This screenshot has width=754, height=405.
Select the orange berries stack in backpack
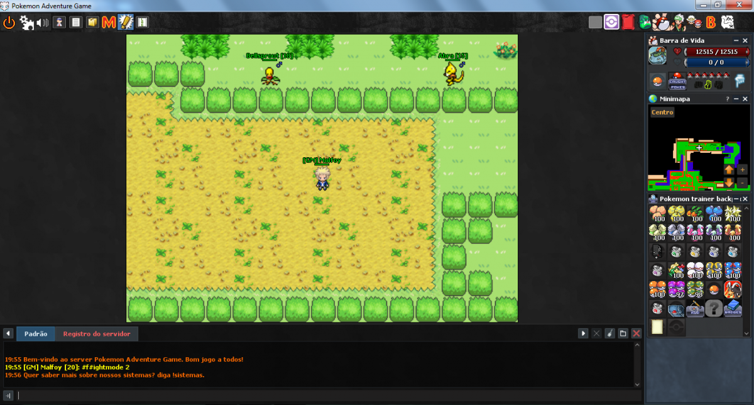coord(658,214)
